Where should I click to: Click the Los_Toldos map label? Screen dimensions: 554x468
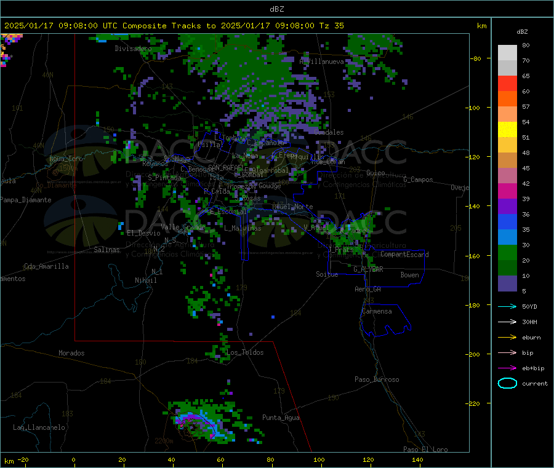click(x=245, y=352)
